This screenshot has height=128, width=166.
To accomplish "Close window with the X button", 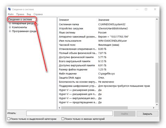I will [x=155, y=9].
